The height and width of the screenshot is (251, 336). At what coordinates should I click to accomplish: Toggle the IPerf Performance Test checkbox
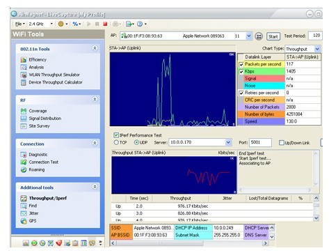point(116,135)
